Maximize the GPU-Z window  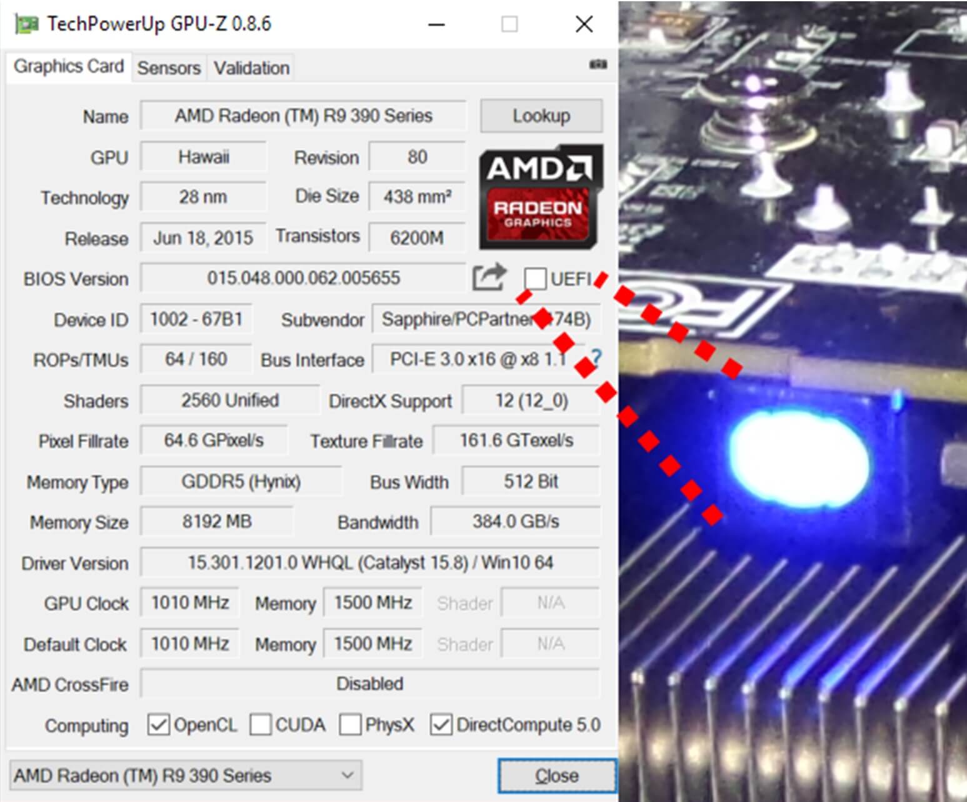point(509,24)
